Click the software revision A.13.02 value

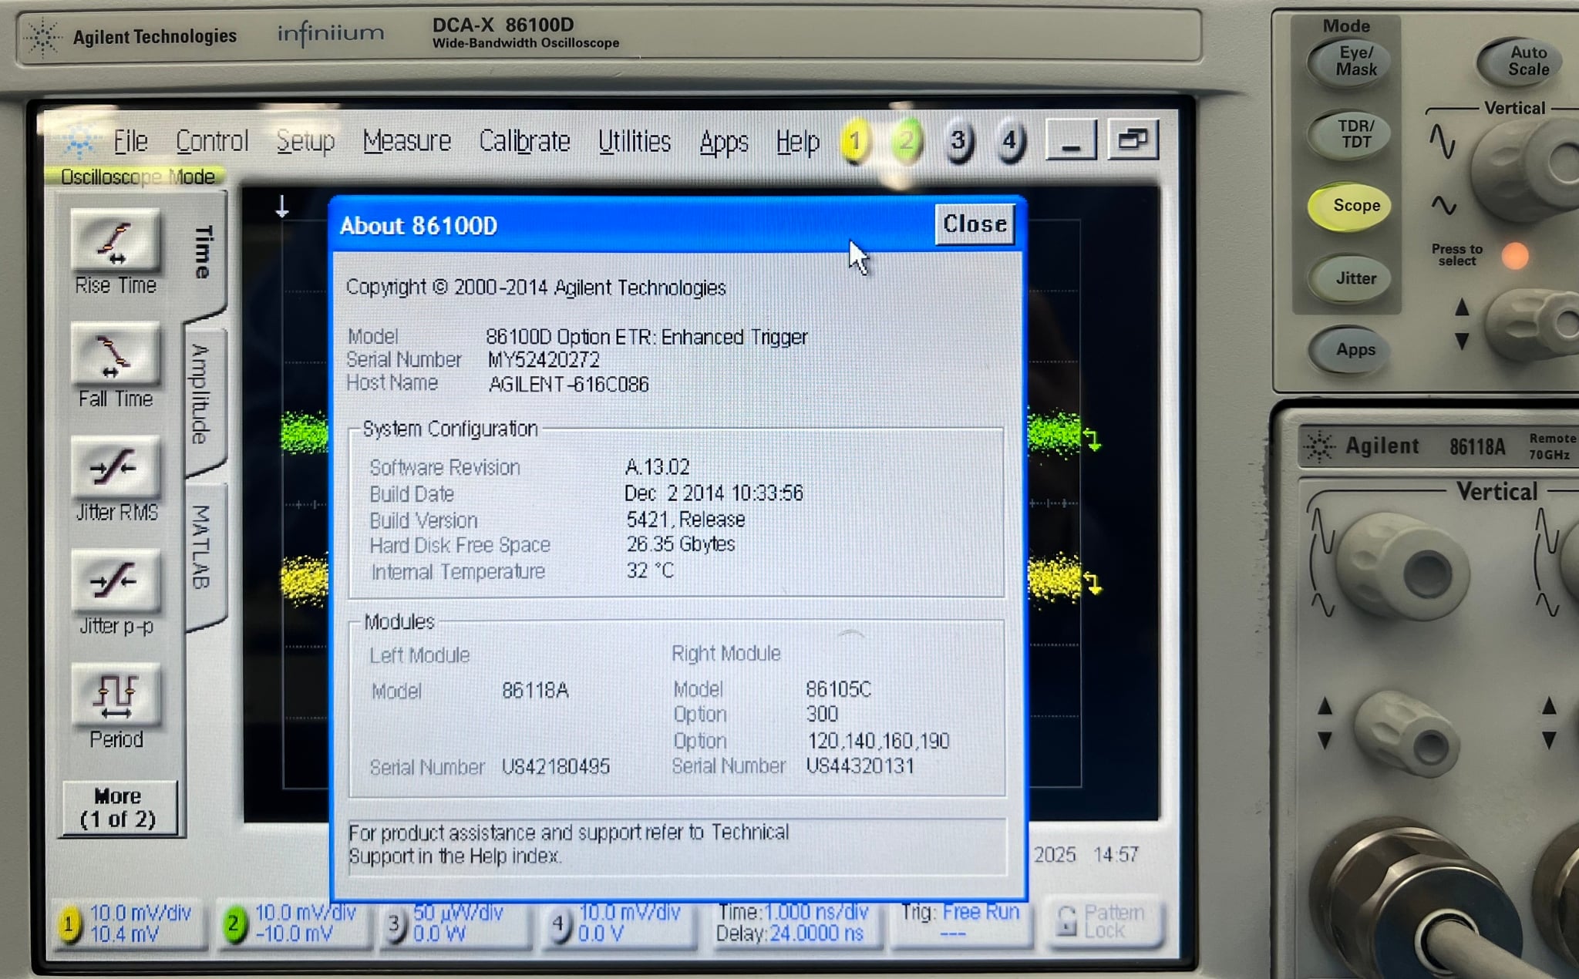658,467
